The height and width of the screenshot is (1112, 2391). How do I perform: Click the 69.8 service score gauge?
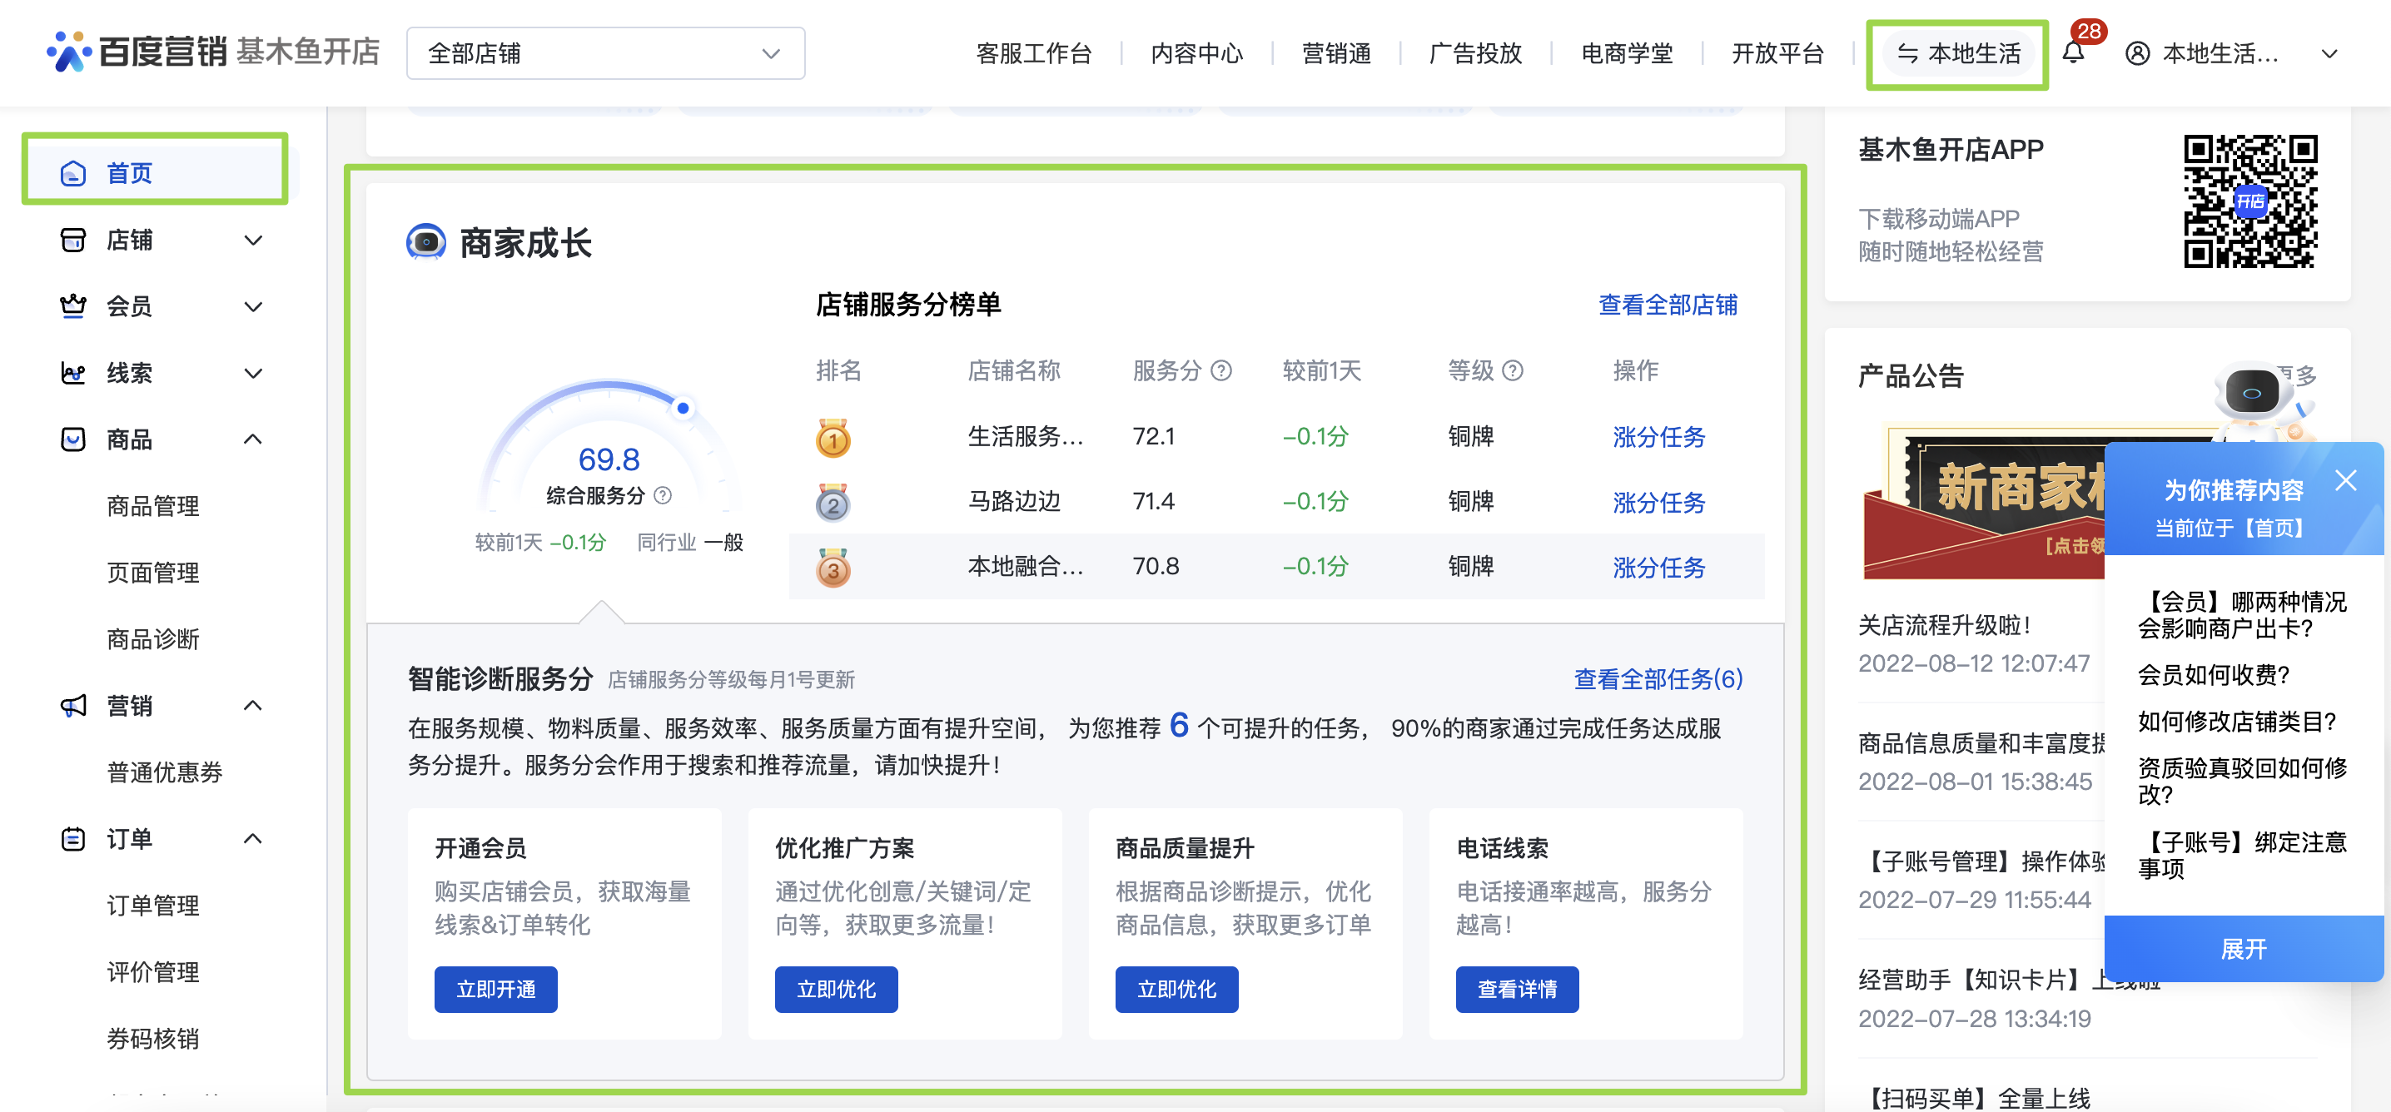coord(609,459)
